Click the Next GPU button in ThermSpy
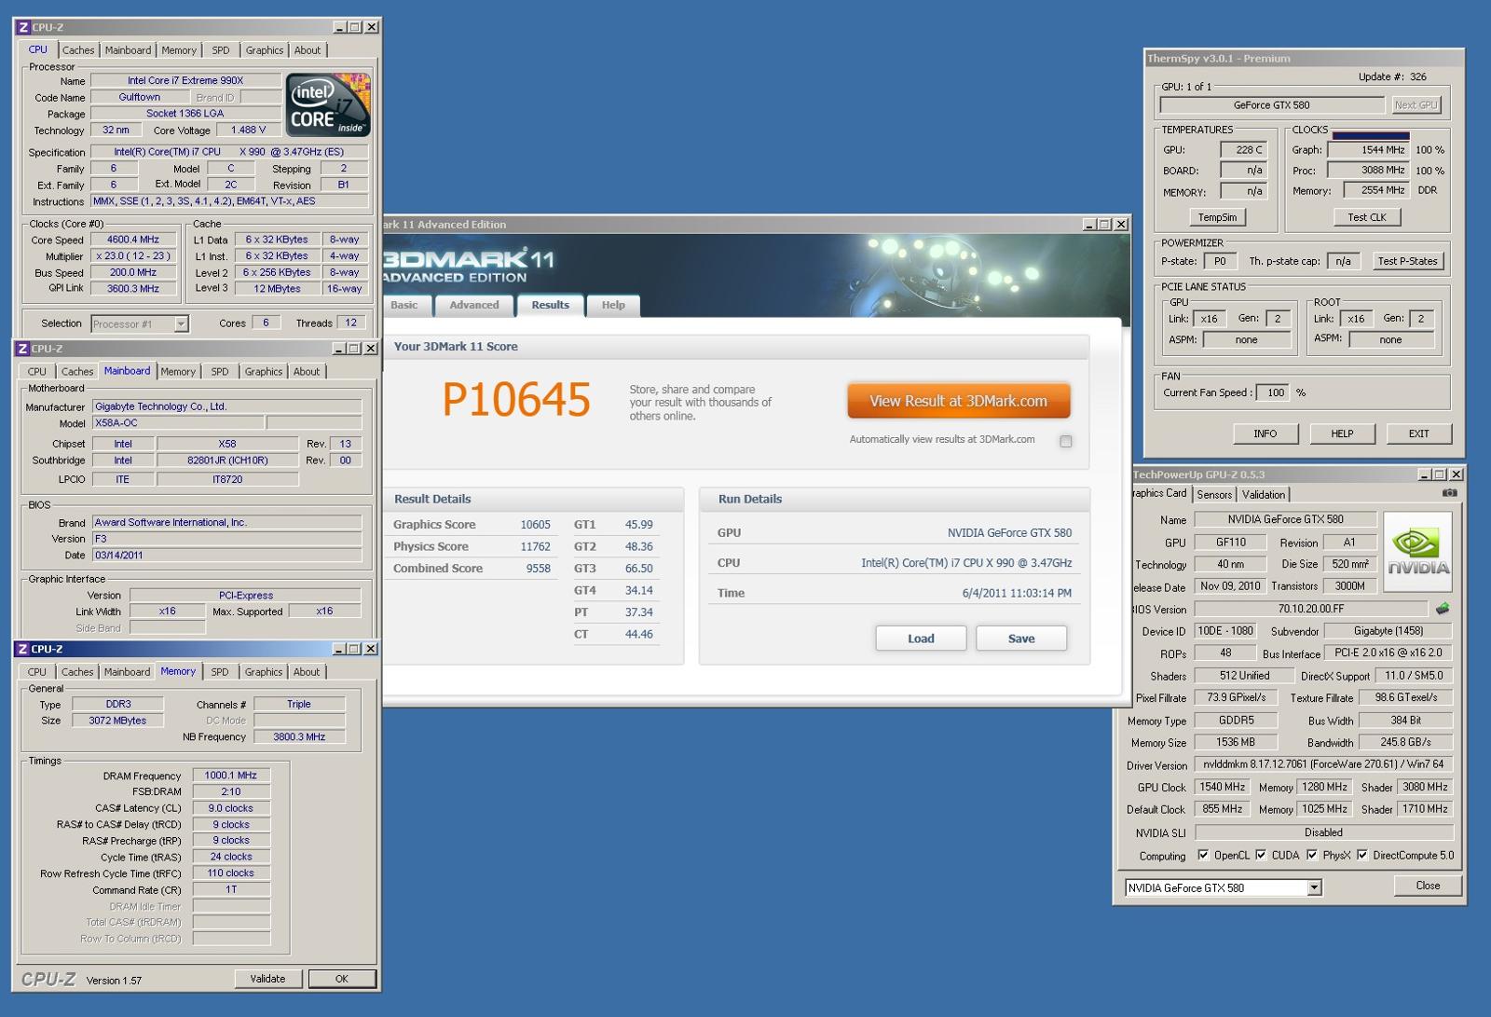The width and height of the screenshot is (1491, 1017). [x=1416, y=105]
